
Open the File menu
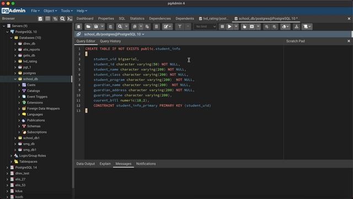(x=35, y=11)
